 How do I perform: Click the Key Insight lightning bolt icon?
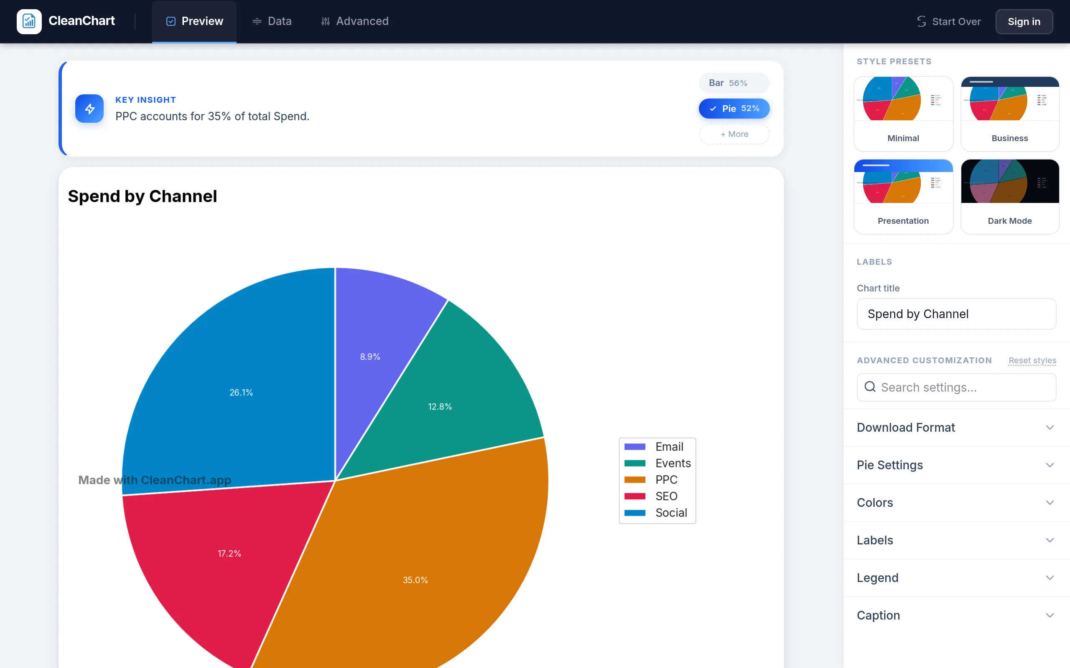pos(89,108)
